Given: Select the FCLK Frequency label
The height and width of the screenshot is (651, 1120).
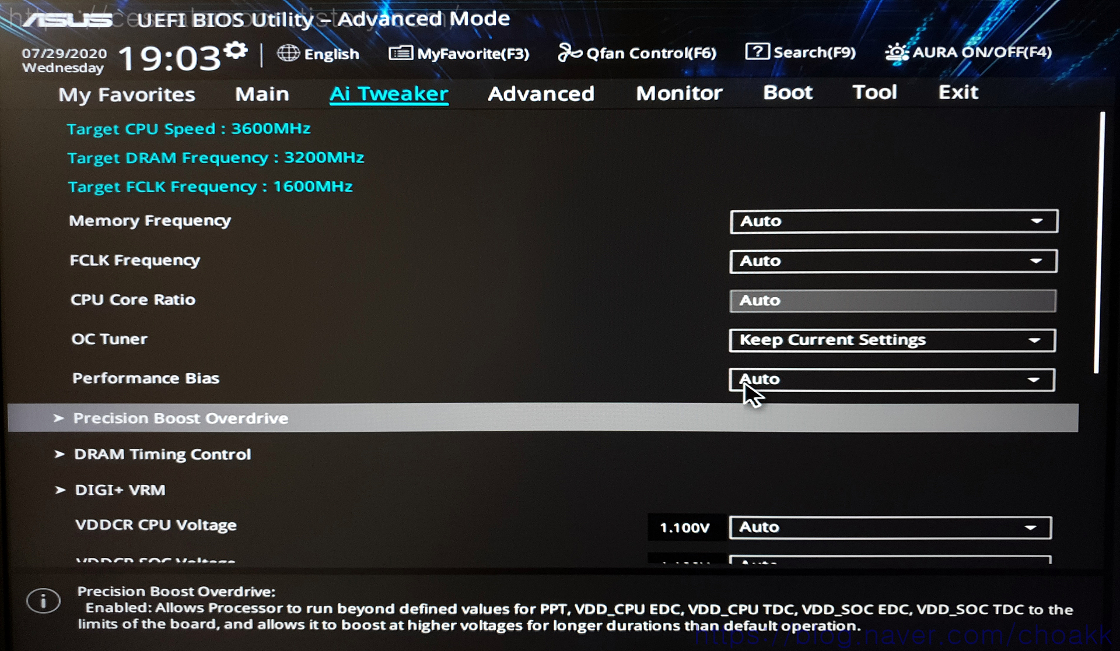Looking at the screenshot, I should point(135,261).
